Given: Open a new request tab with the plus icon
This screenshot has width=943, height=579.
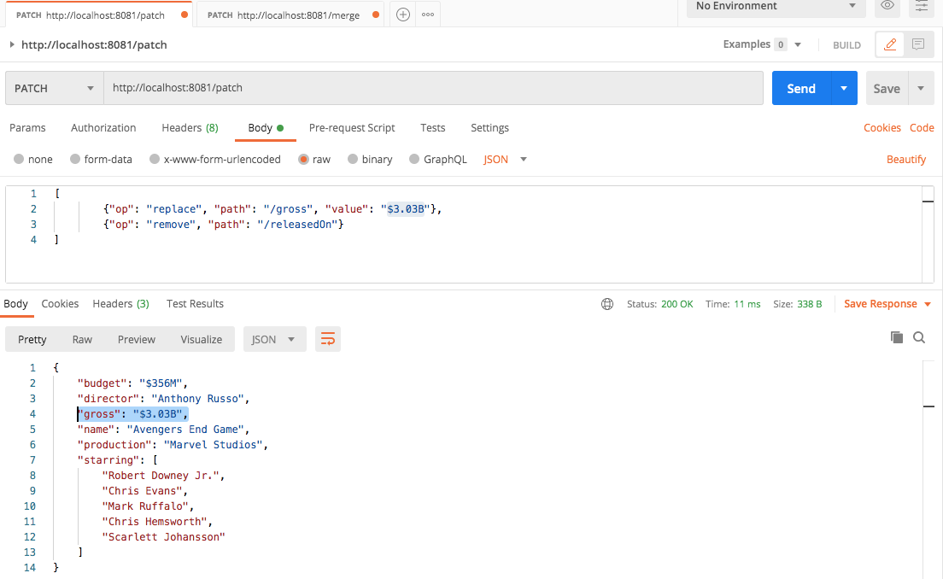Looking at the screenshot, I should coord(402,14).
